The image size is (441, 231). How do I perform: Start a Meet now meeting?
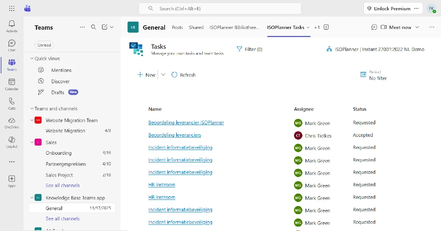pos(396,27)
